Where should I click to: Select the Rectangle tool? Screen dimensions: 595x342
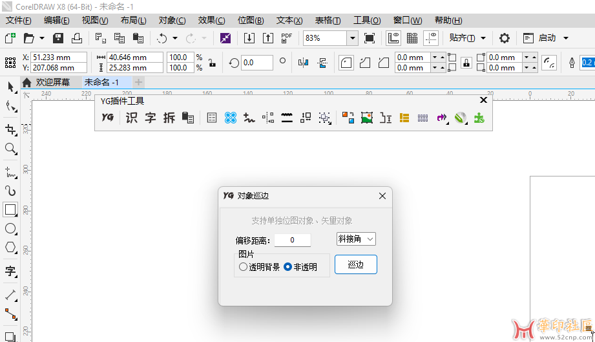[x=10, y=209]
